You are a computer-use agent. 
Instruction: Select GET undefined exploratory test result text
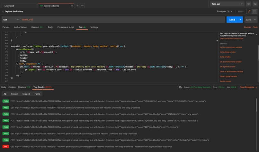click(x=75, y=108)
